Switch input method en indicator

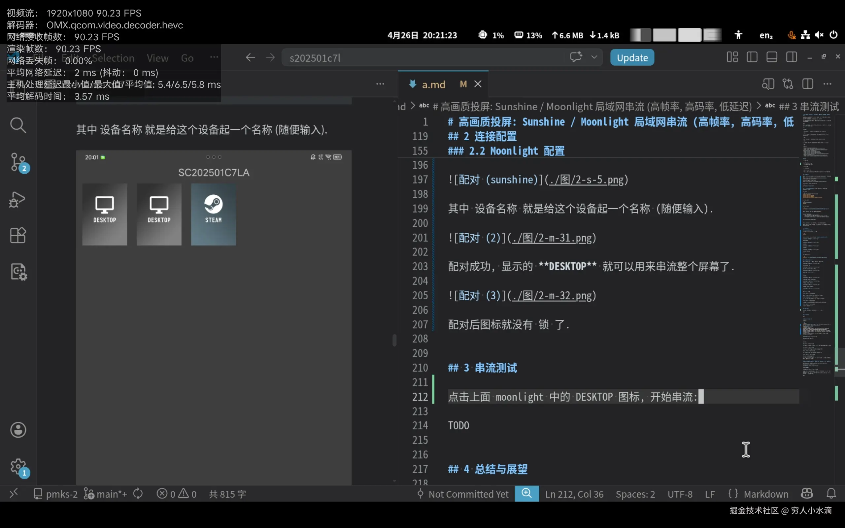pos(766,35)
